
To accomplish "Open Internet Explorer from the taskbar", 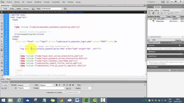I will click(x=19, y=100).
